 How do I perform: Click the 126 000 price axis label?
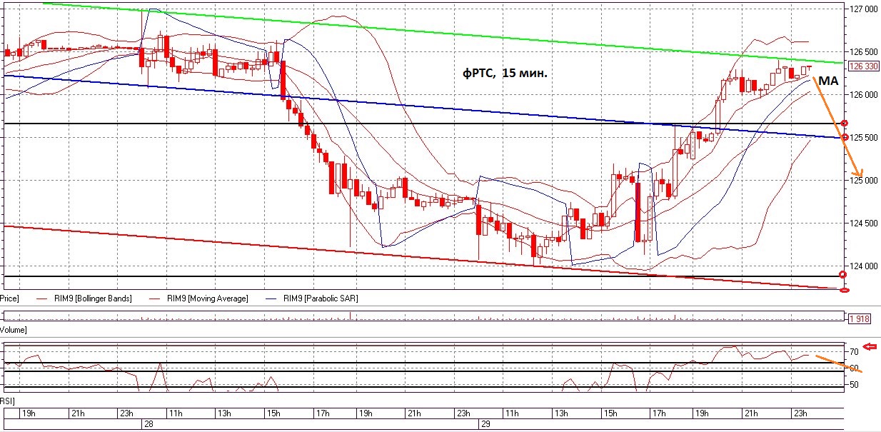tap(864, 94)
